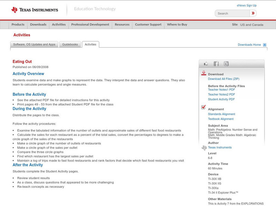Click the 6-8 level value

point(210,158)
